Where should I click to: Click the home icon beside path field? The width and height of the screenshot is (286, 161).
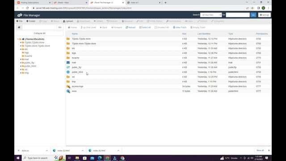19,27
